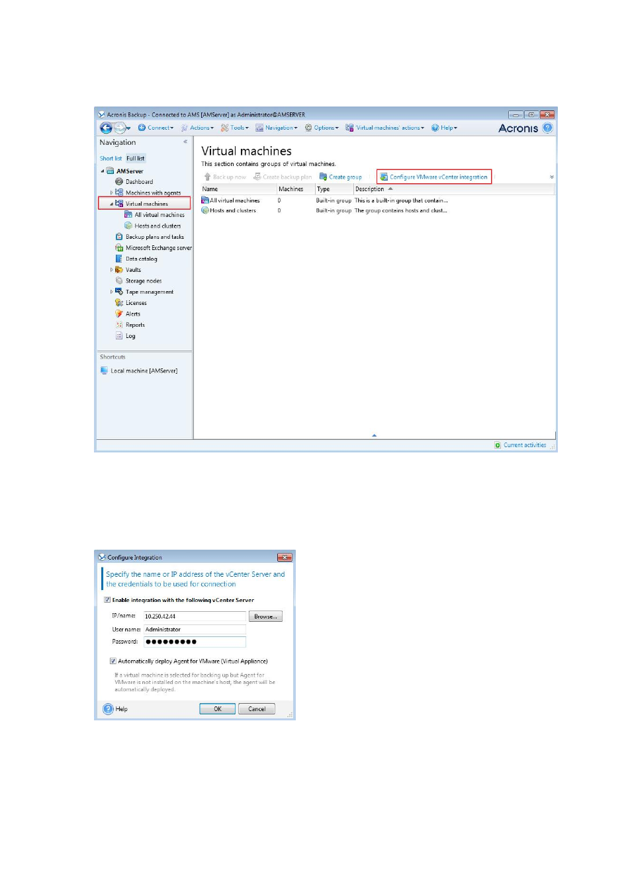
Task: Open the Navigation menu
Action: (277, 128)
